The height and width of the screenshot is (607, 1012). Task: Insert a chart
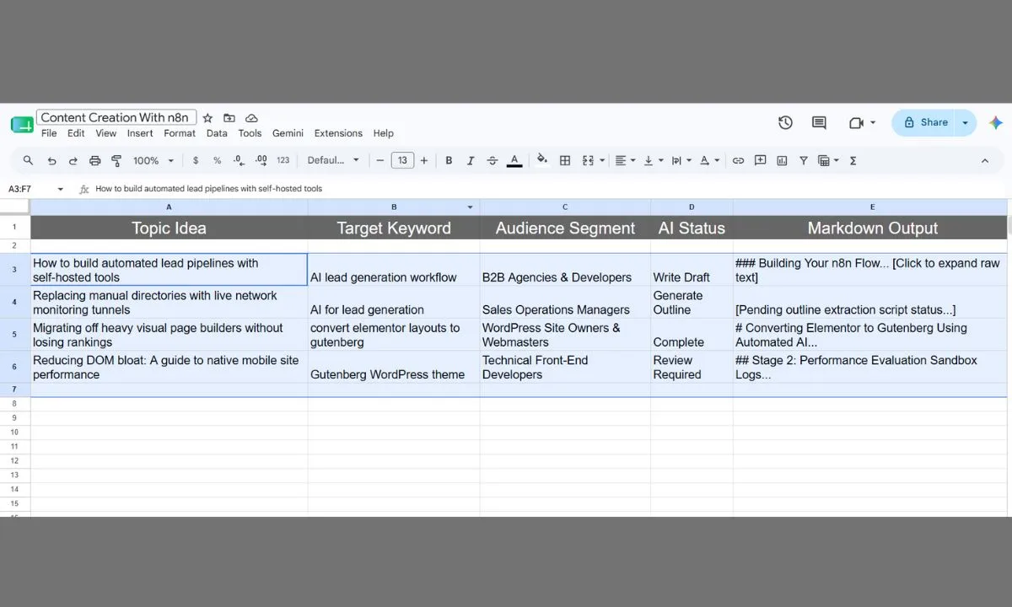(x=782, y=160)
